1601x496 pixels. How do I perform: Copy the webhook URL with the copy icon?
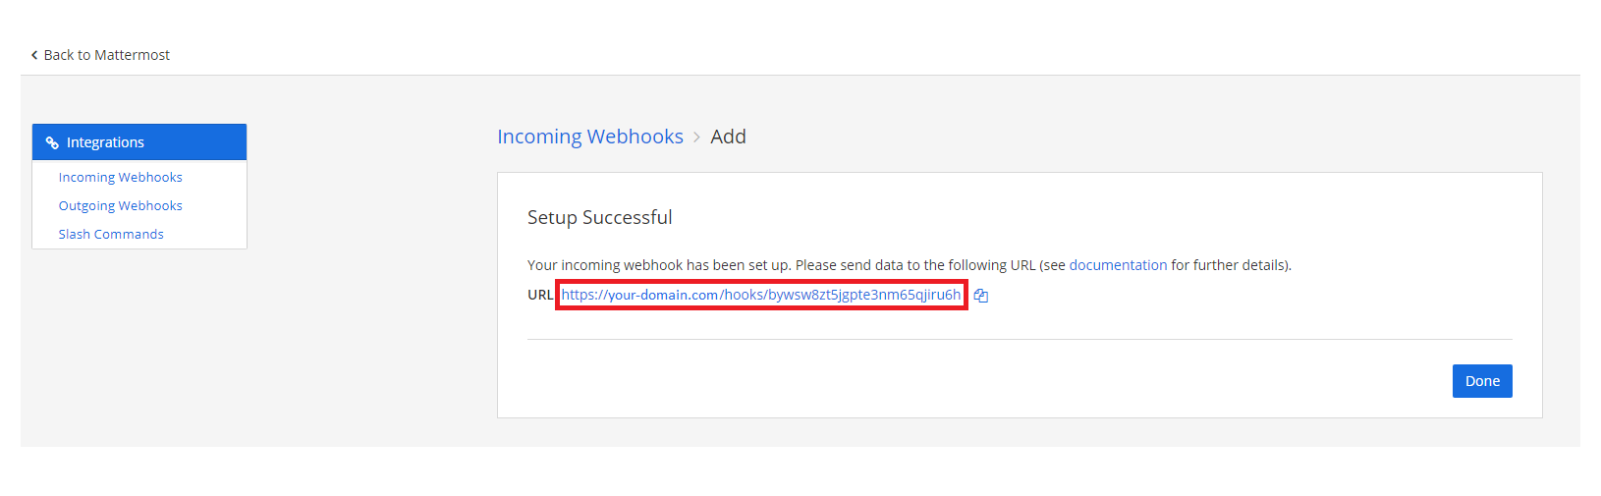980,296
